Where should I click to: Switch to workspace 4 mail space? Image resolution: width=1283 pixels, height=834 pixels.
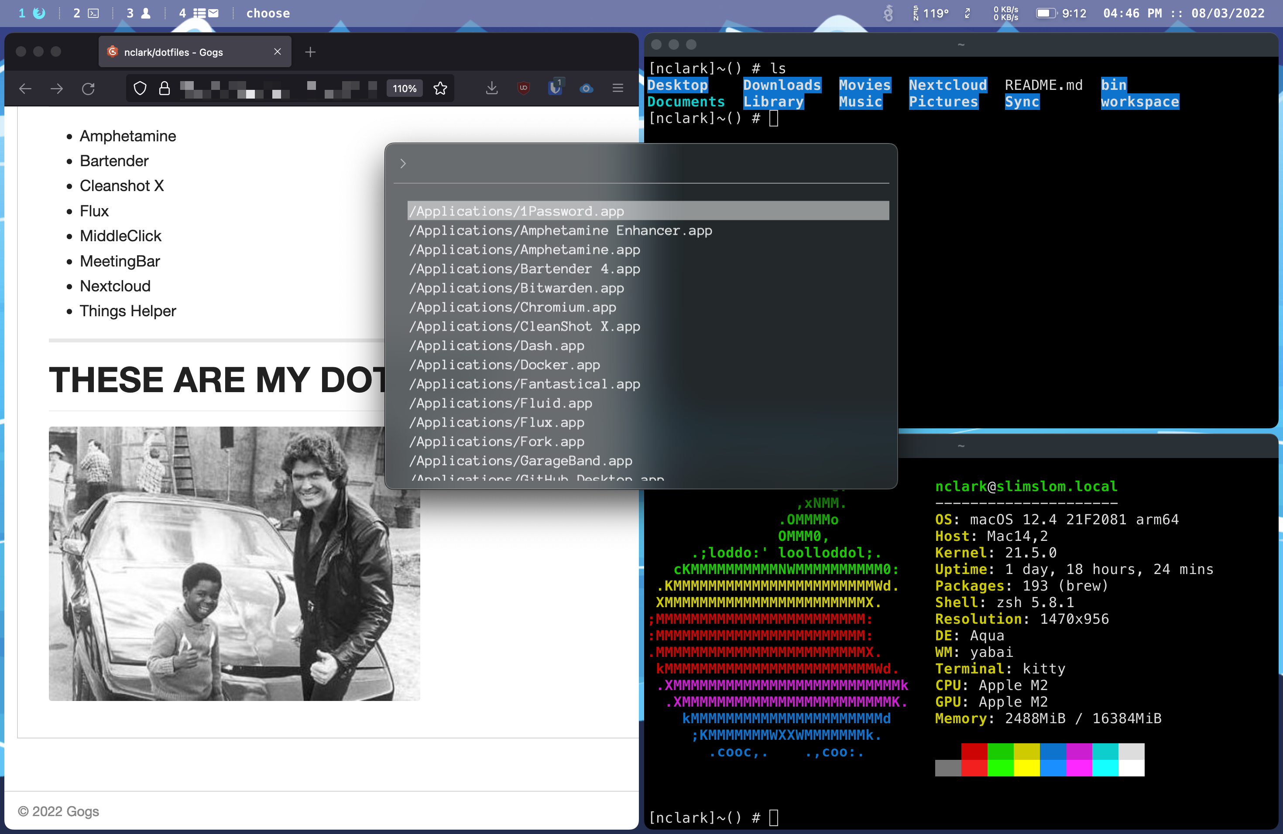(199, 13)
